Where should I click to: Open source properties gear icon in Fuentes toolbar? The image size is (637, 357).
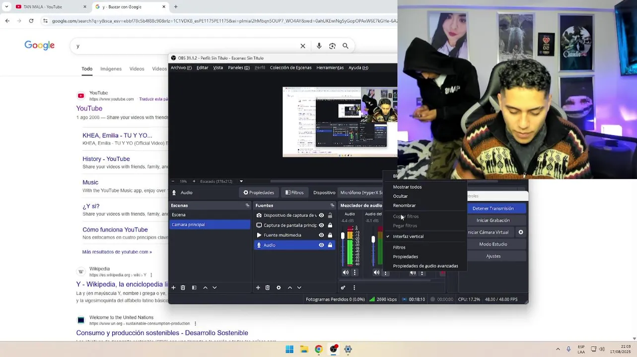[279, 288]
